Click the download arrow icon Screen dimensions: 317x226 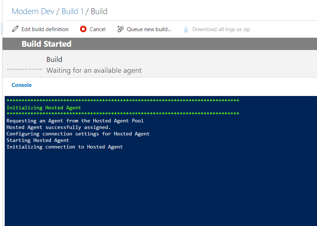click(186, 29)
